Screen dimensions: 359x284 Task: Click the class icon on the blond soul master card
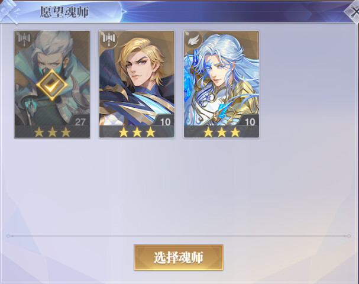[109, 40]
